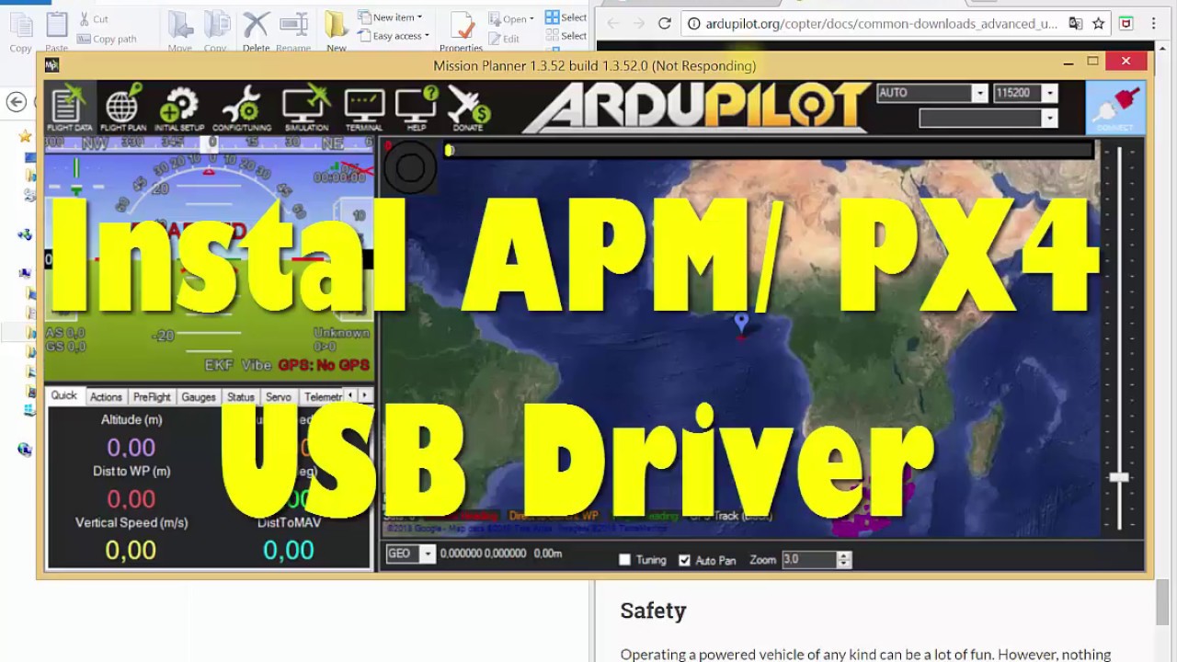The image size is (1177, 662).
Task: Click the Zoom value field showing 3,0
Action: click(x=809, y=559)
